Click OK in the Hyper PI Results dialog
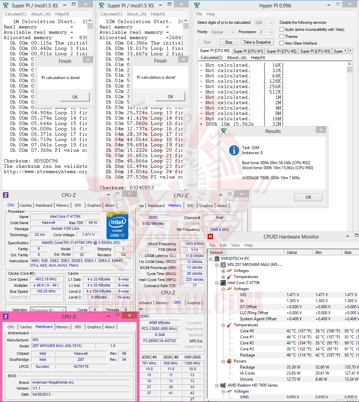Viewport: 359px width, 402px height. 308,197
